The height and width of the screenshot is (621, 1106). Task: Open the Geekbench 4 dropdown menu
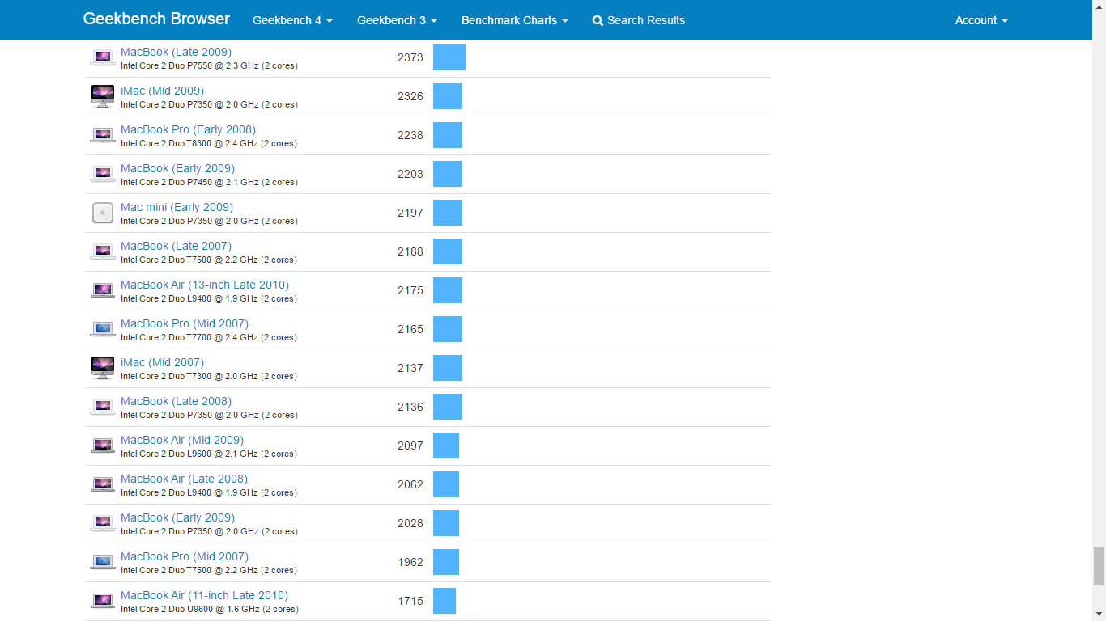[x=292, y=20]
